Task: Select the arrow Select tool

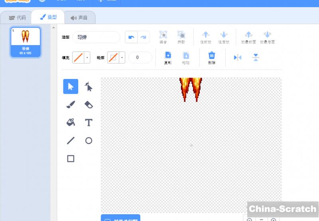Action: pyautogui.click(x=71, y=87)
